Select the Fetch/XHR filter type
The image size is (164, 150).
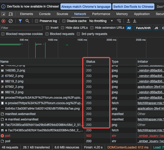point(143,28)
